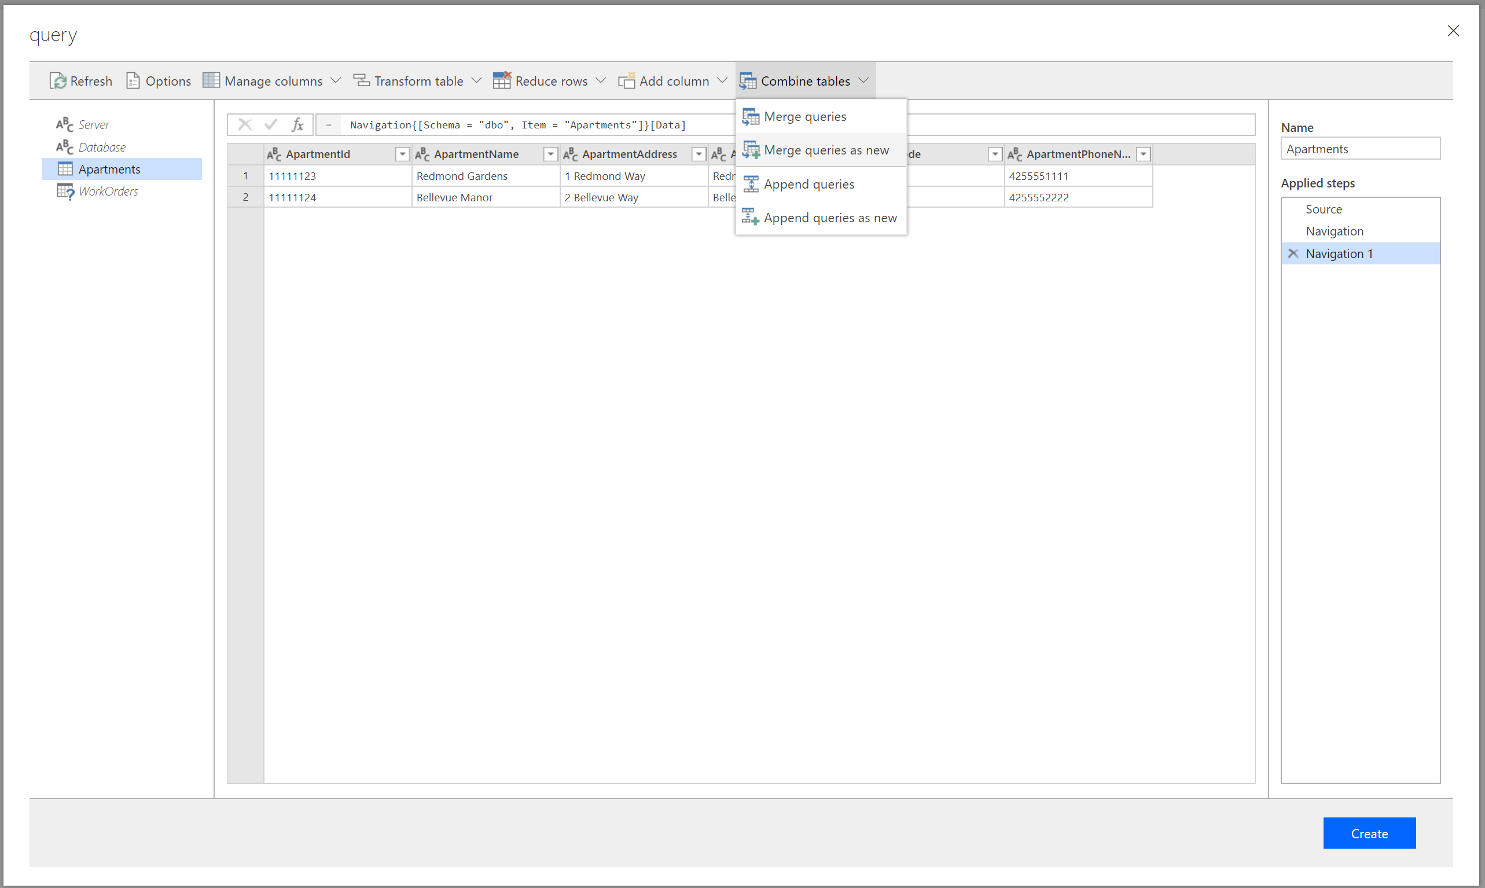Image resolution: width=1485 pixels, height=888 pixels.
Task: Open ApartmentId column filter dropdown
Action: (x=402, y=154)
